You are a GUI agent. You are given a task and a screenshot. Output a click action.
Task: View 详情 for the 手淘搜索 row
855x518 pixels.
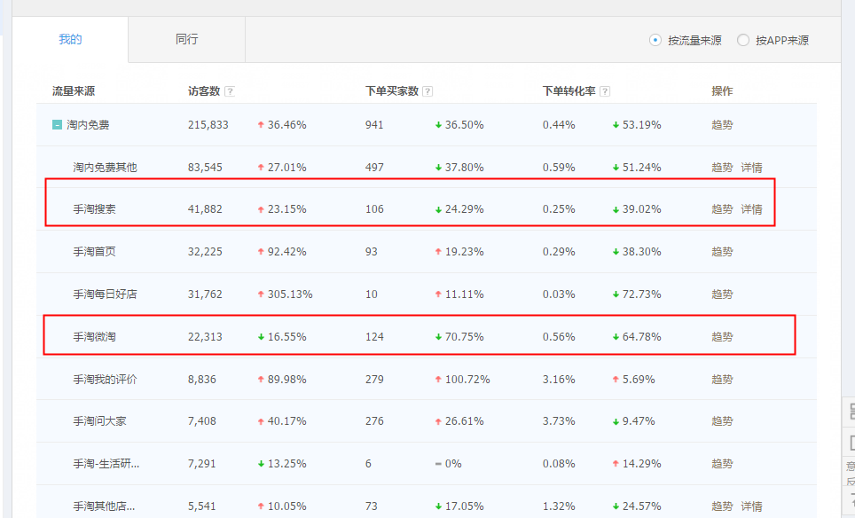click(x=753, y=208)
